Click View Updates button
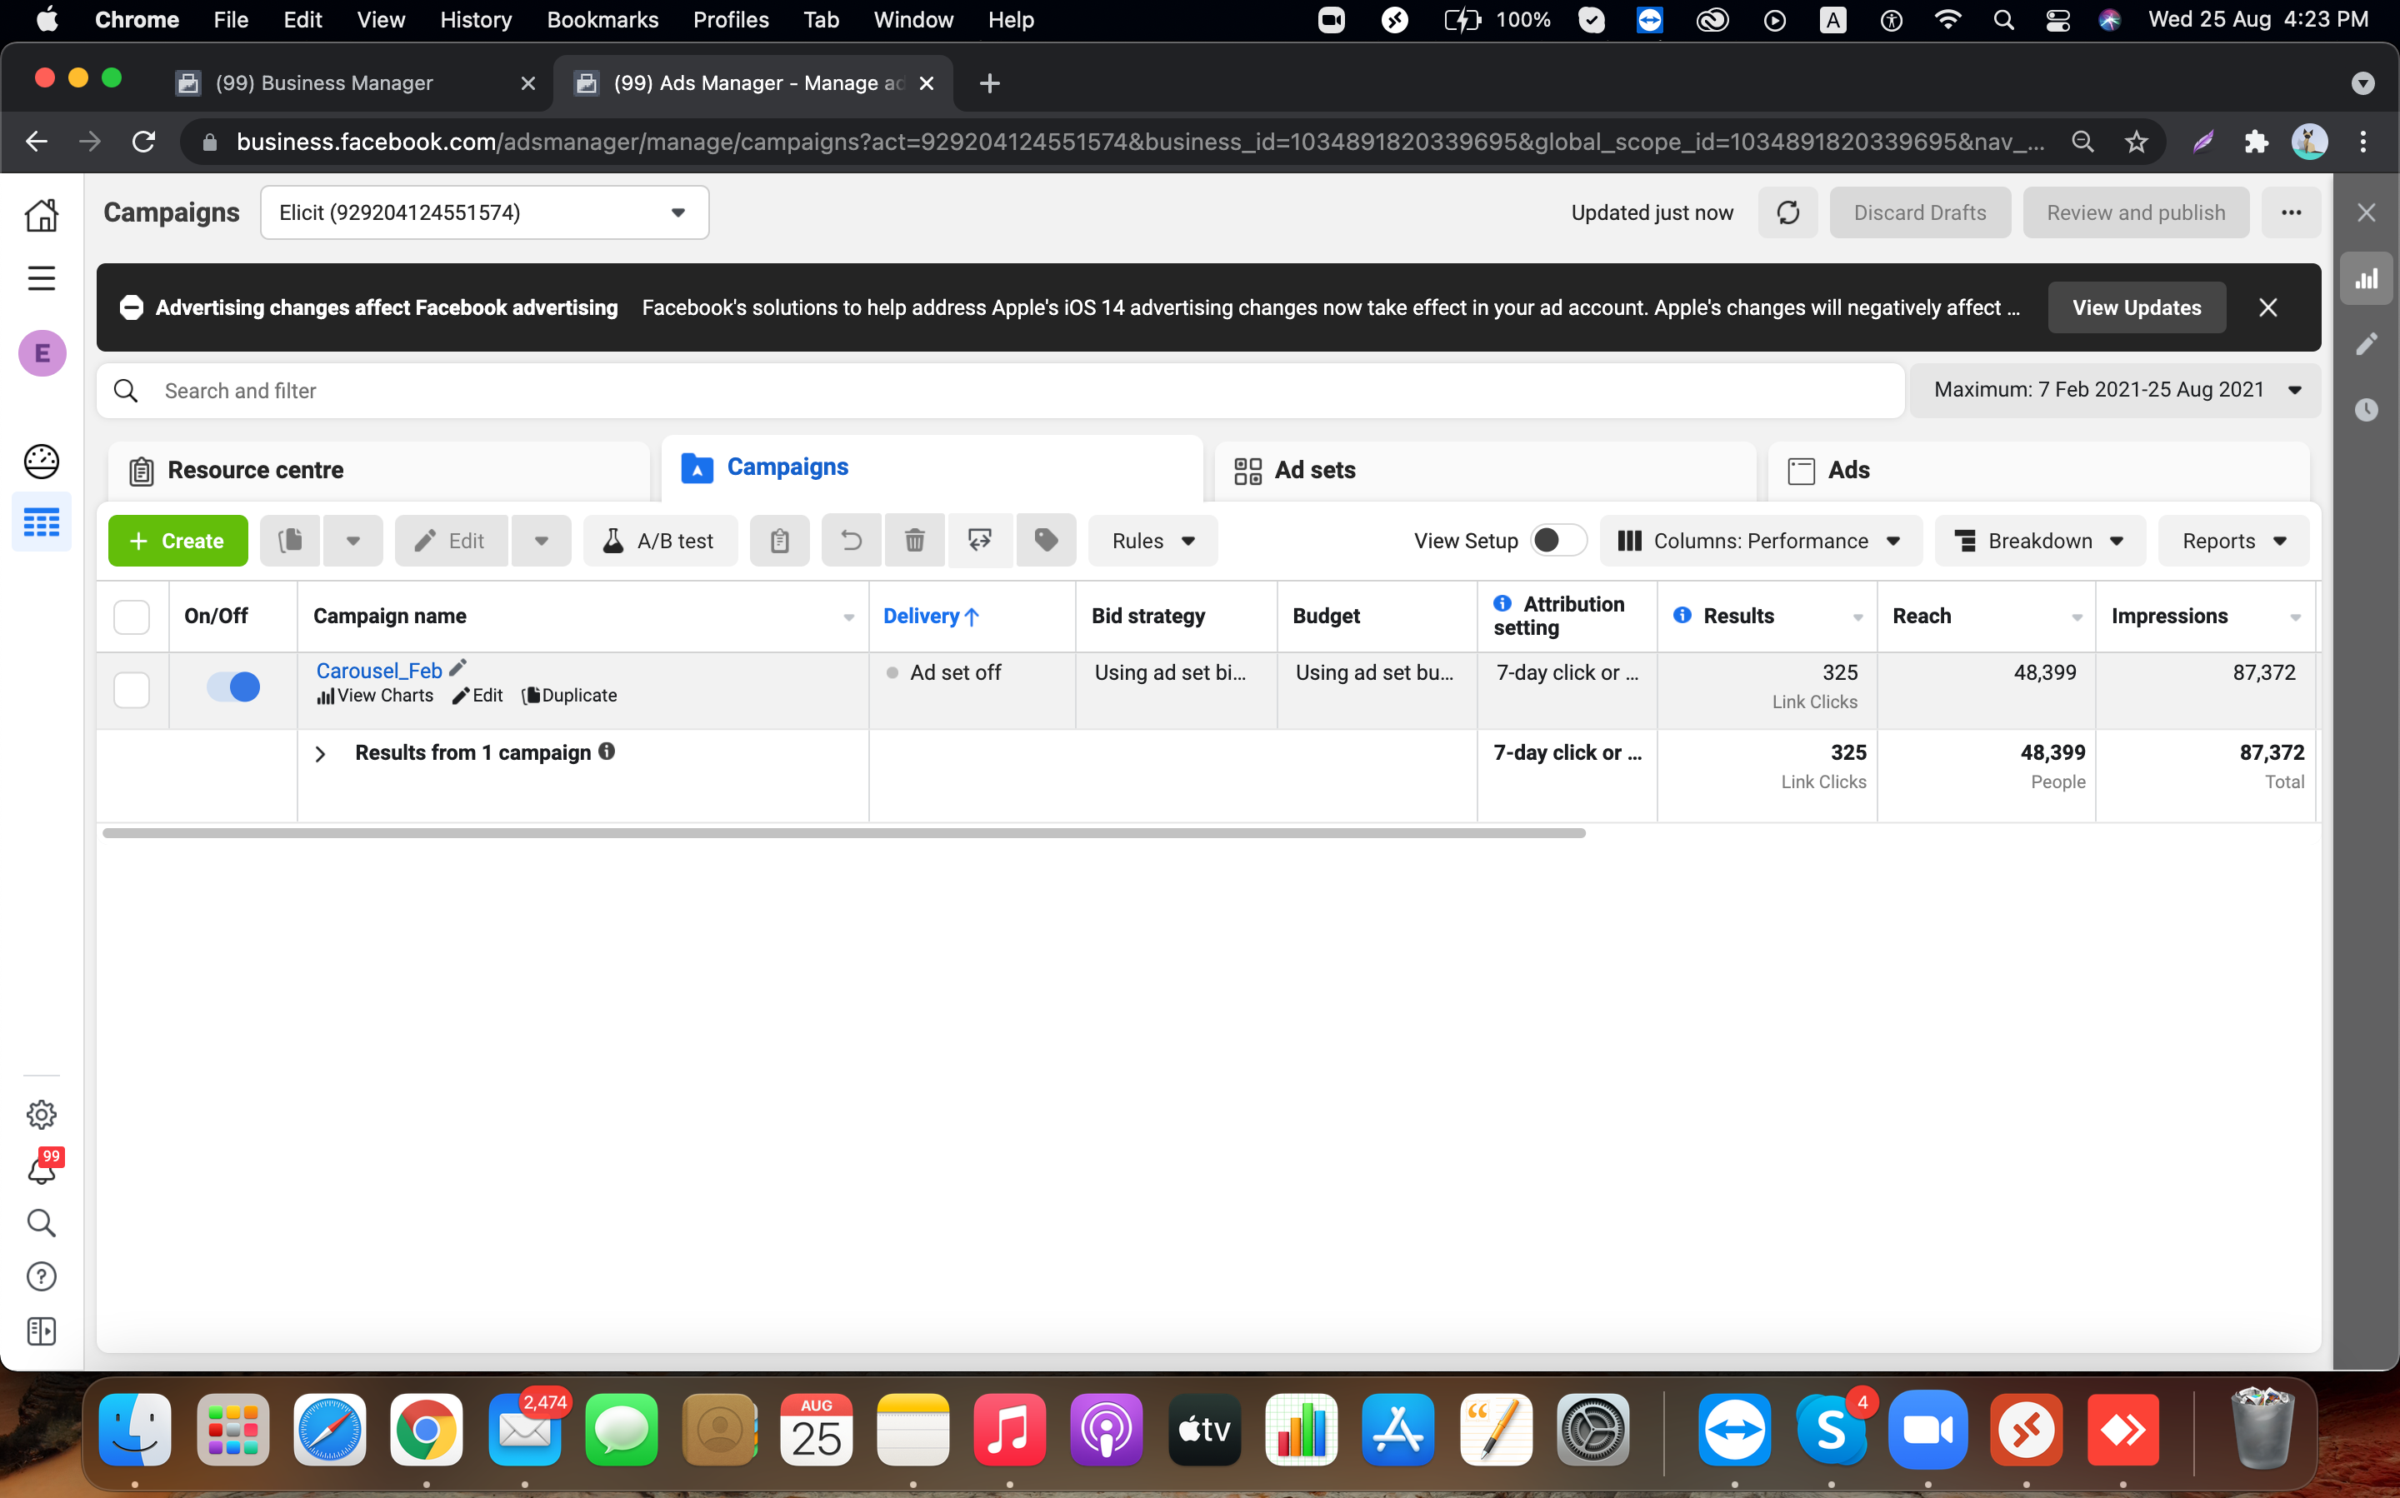The image size is (2400, 1498). click(x=2136, y=307)
